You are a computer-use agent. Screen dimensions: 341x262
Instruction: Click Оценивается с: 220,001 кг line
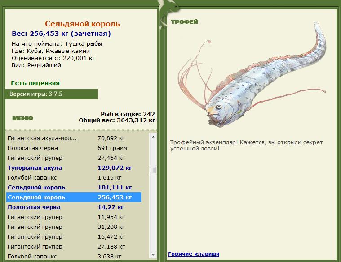pos(53,58)
